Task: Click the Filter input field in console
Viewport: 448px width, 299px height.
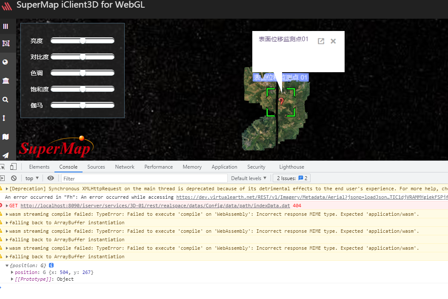Action: point(144,178)
